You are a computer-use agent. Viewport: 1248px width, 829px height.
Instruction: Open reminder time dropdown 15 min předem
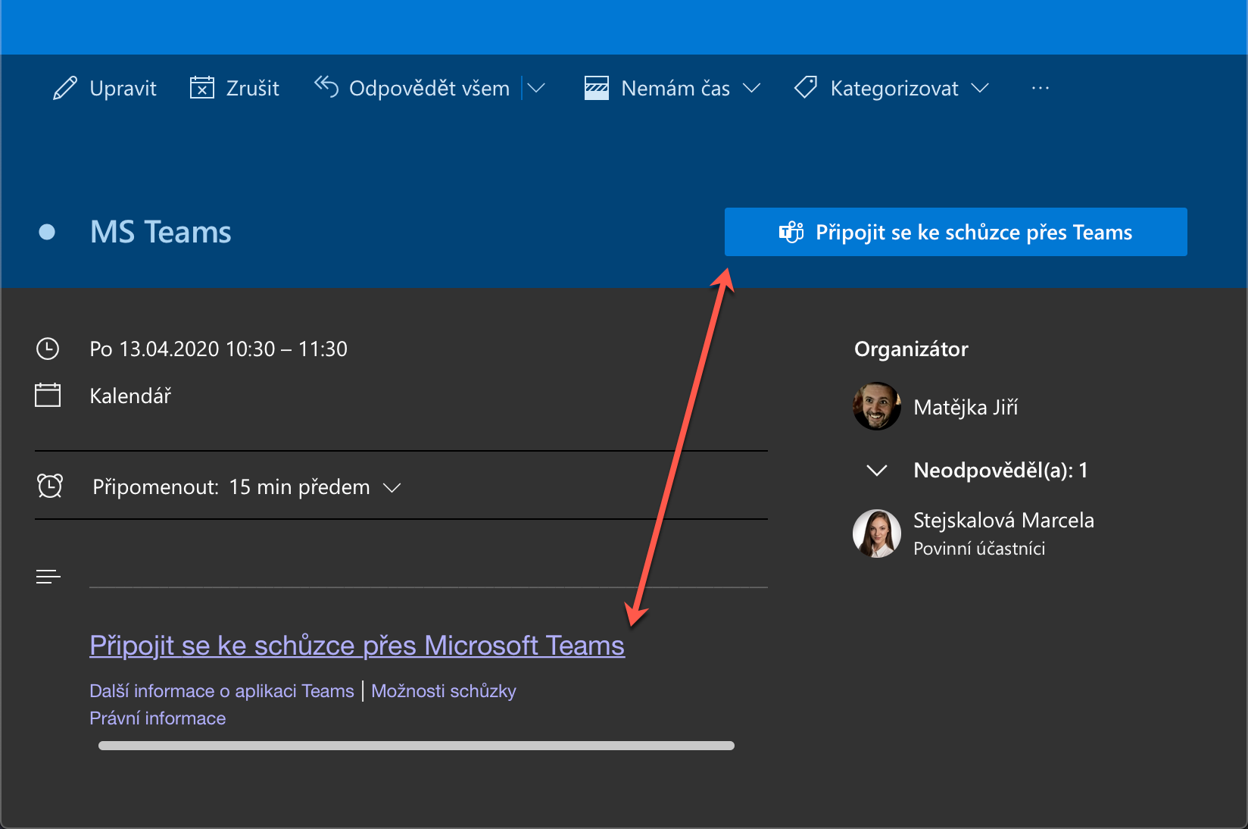click(x=392, y=487)
